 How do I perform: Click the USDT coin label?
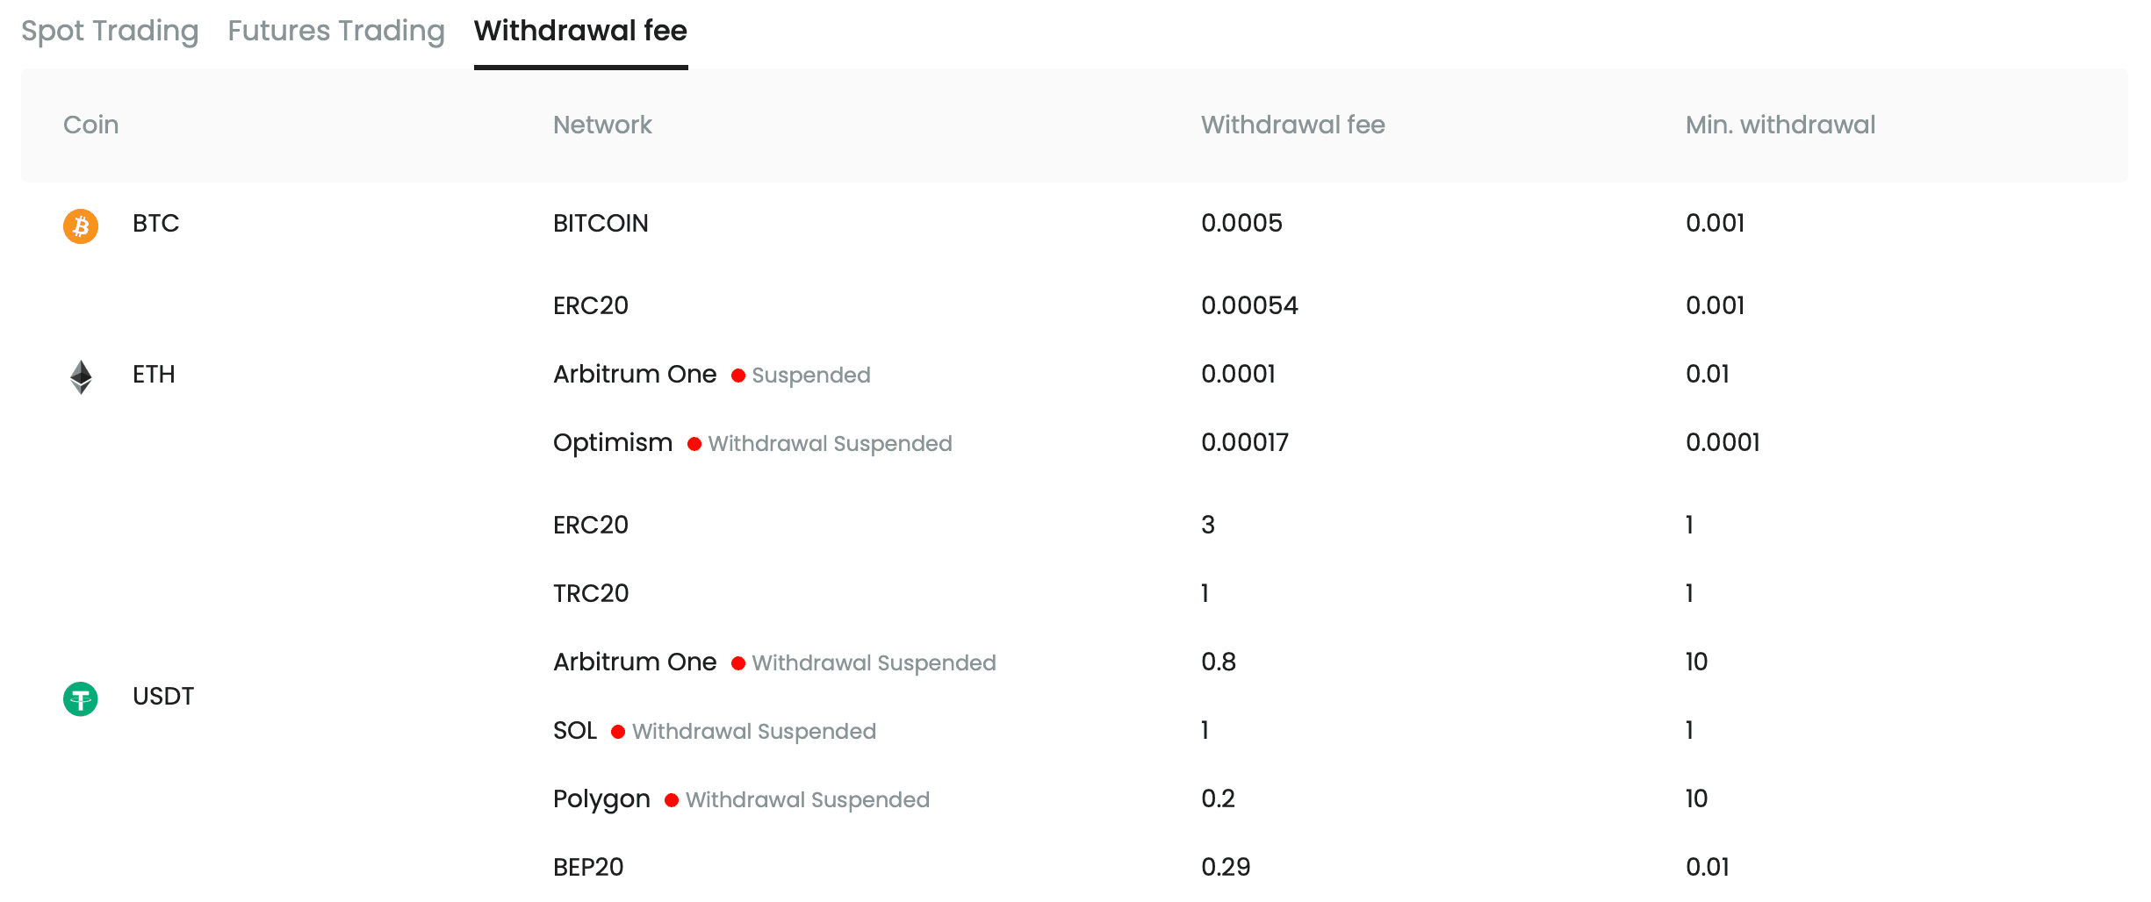click(x=163, y=697)
